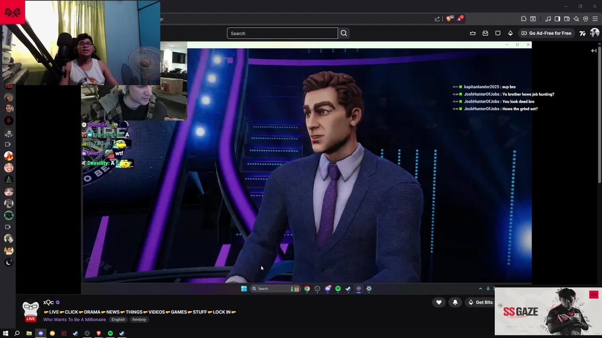The height and width of the screenshot is (338, 602).
Task: Click the Get Bits button
Action: pos(480,302)
